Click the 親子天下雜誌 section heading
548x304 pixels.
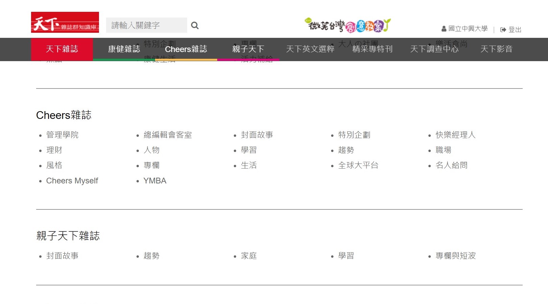pyautogui.click(x=68, y=236)
